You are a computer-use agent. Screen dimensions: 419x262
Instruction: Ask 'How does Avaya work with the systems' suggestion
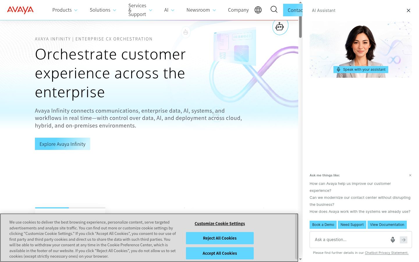coord(360,212)
